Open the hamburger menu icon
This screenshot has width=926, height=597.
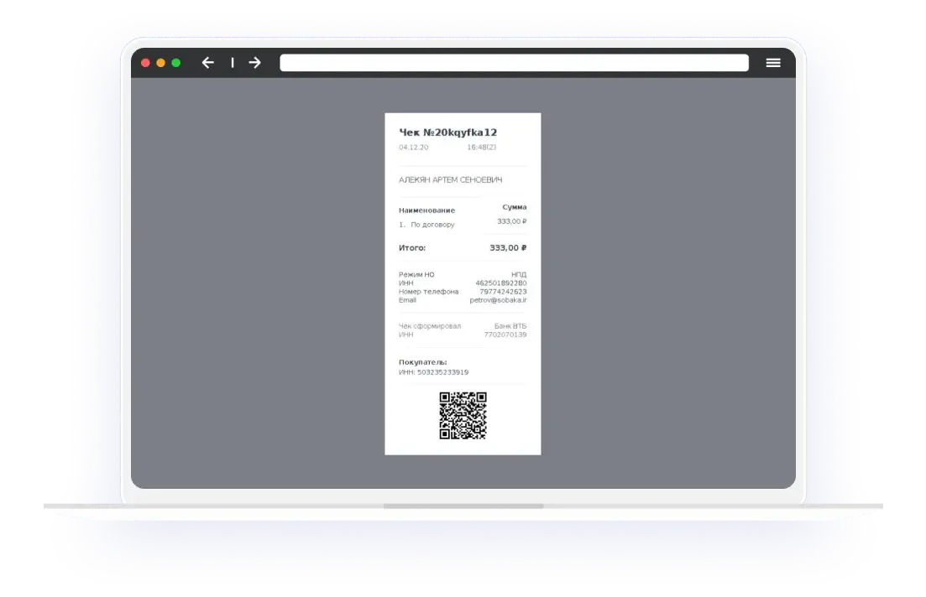[x=773, y=63]
